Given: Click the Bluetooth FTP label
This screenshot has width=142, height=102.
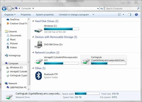Looking at the screenshot, I should coord(51,74).
